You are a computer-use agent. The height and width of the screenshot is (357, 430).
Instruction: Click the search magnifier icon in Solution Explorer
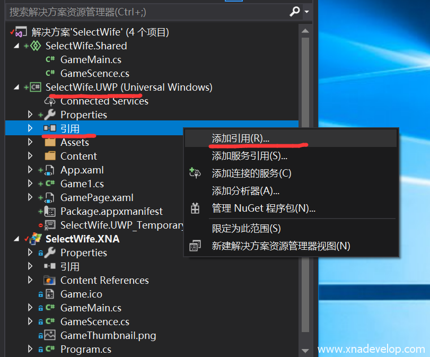tap(295, 11)
